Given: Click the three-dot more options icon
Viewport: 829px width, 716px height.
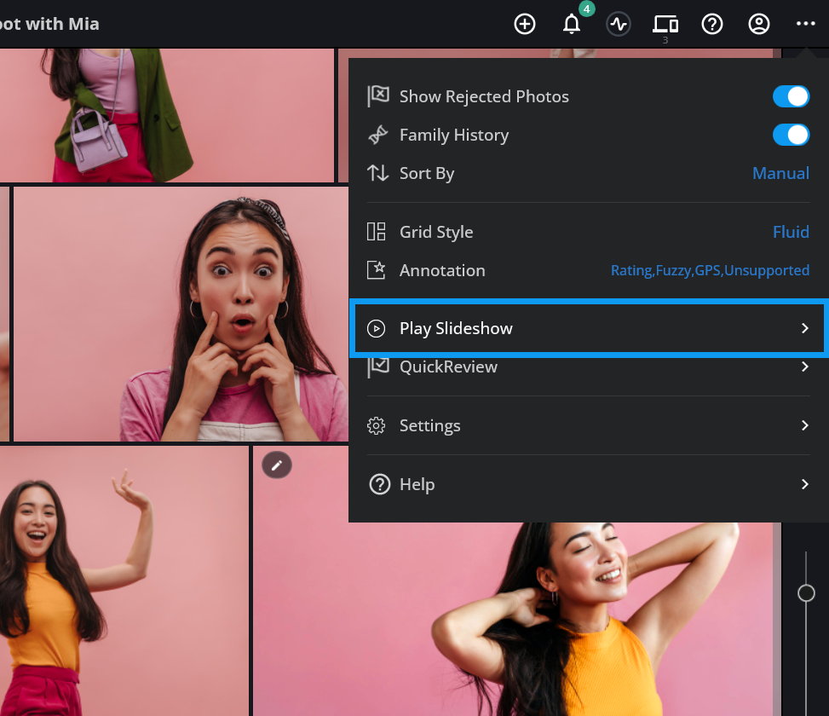Looking at the screenshot, I should [x=806, y=24].
